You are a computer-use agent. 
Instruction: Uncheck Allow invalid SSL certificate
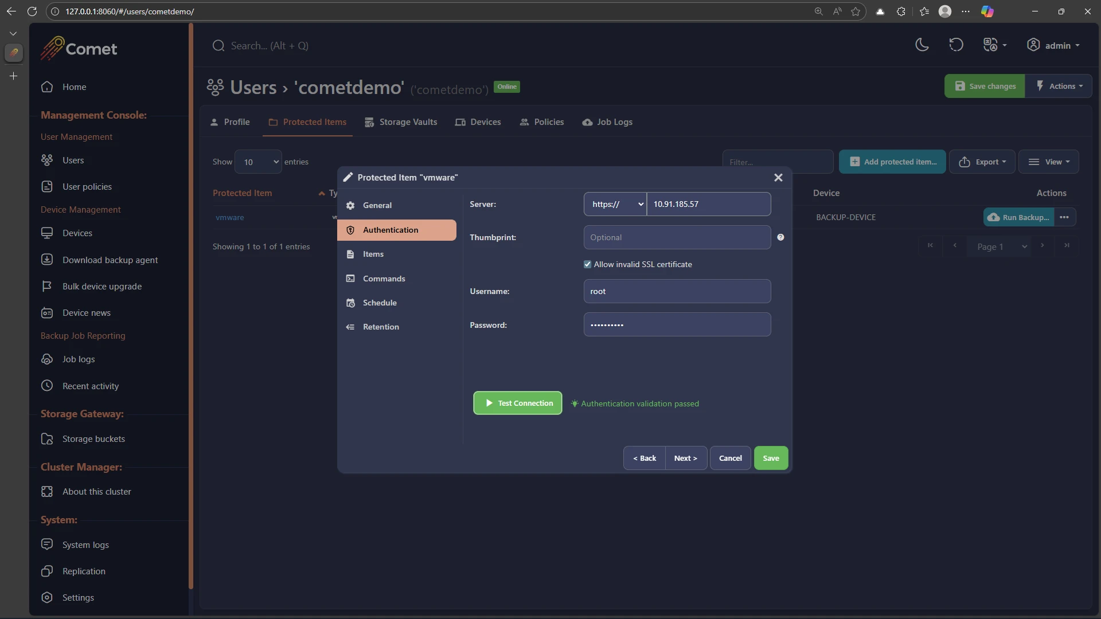tap(587, 264)
